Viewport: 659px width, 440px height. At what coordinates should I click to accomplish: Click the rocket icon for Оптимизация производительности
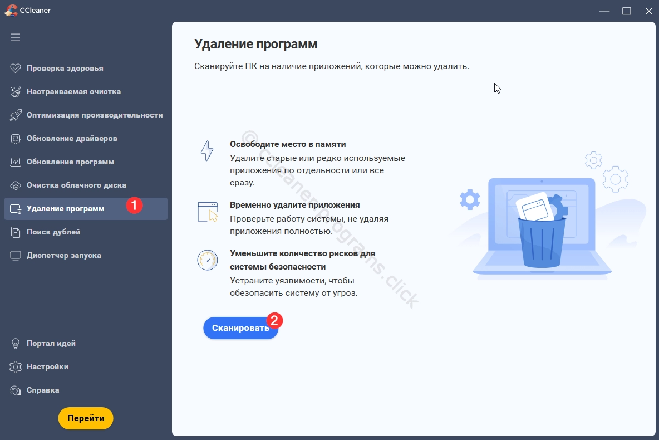coord(16,115)
